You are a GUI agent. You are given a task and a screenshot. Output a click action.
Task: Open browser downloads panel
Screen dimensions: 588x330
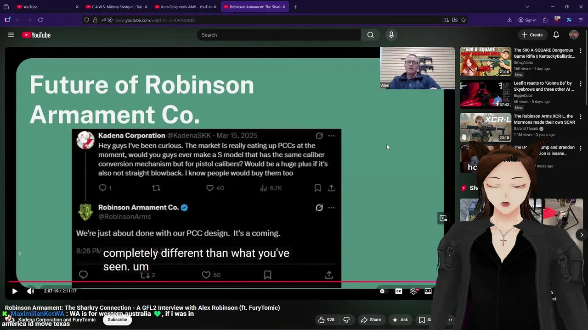point(509,20)
